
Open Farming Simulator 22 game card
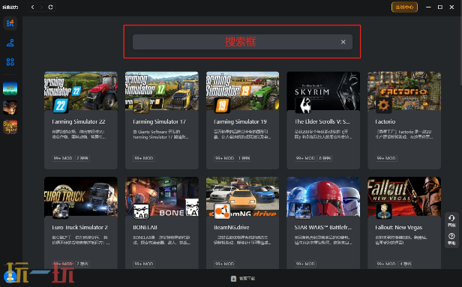(x=81, y=120)
